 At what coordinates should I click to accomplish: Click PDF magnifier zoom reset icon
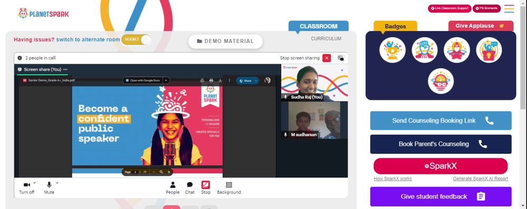[161, 172]
